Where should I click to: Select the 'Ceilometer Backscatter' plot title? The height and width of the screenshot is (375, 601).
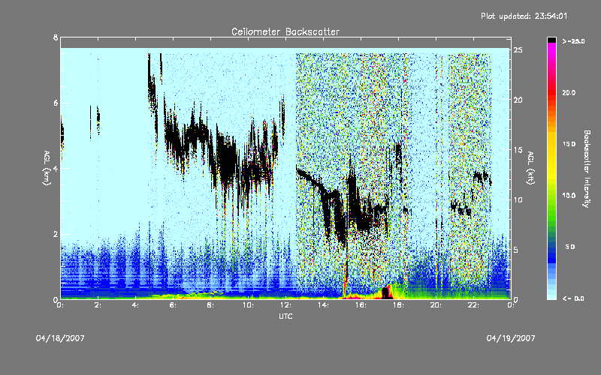click(x=285, y=31)
